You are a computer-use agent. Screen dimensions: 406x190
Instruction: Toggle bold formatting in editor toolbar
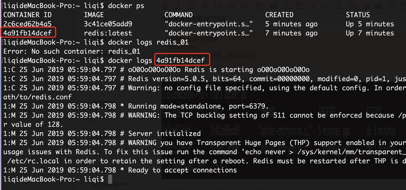[x=165, y=6]
